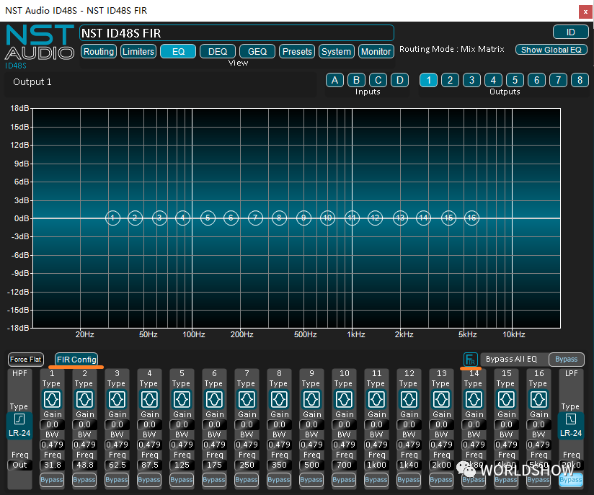The width and height of the screenshot is (594, 495).
Task: Click the HPF Freq value Out
Action: click(19, 465)
